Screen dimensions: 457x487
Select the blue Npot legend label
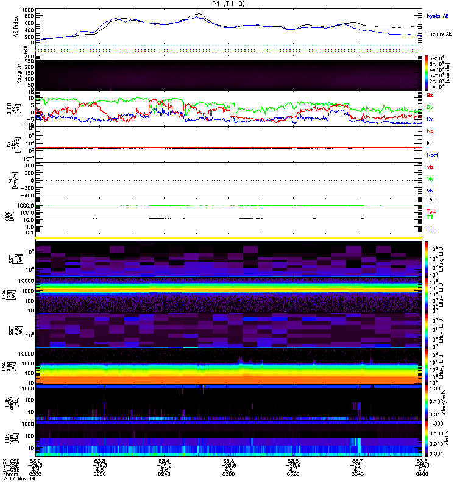click(433, 155)
